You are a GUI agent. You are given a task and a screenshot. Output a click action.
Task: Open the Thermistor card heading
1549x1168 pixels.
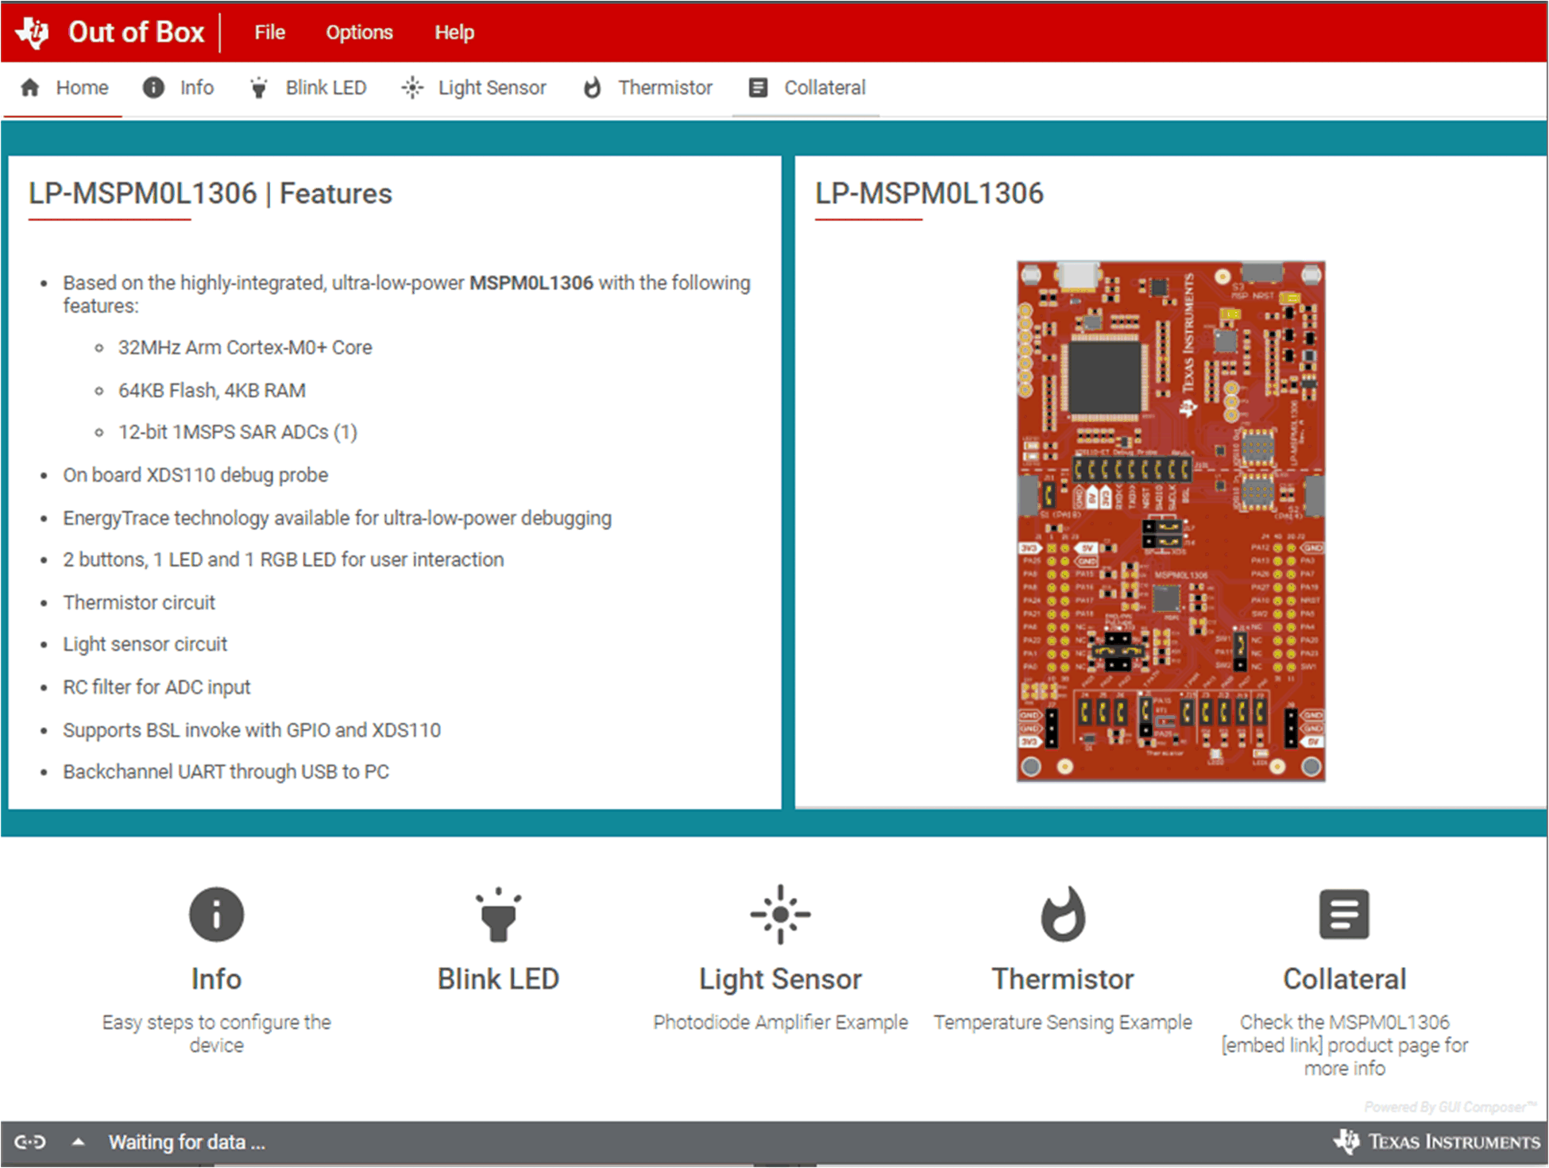[1063, 979]
